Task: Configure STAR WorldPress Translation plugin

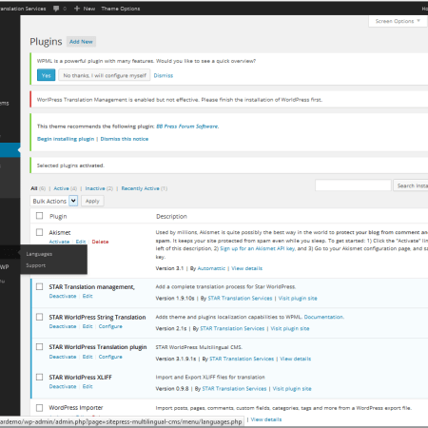Action: tap(110, 357)
